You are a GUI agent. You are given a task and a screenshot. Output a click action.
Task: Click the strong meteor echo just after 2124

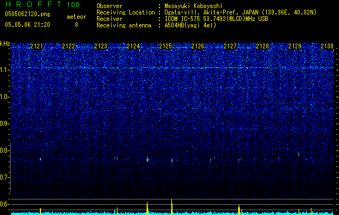tap(148, 160)
